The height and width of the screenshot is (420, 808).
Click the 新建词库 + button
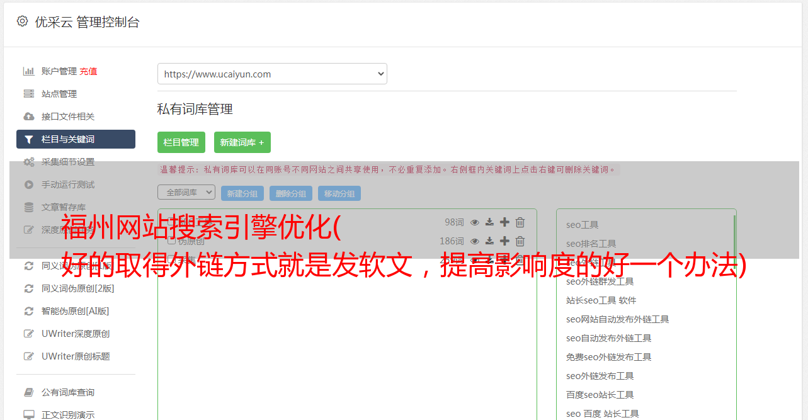pyautogui.click(x=242, y=142)
